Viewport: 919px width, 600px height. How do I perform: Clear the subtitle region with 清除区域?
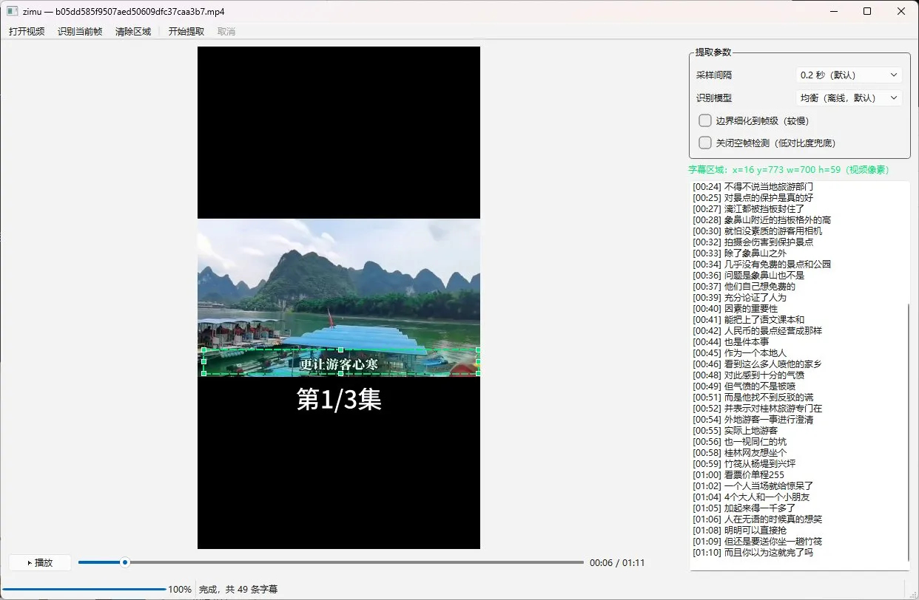(x=133, y=31)
